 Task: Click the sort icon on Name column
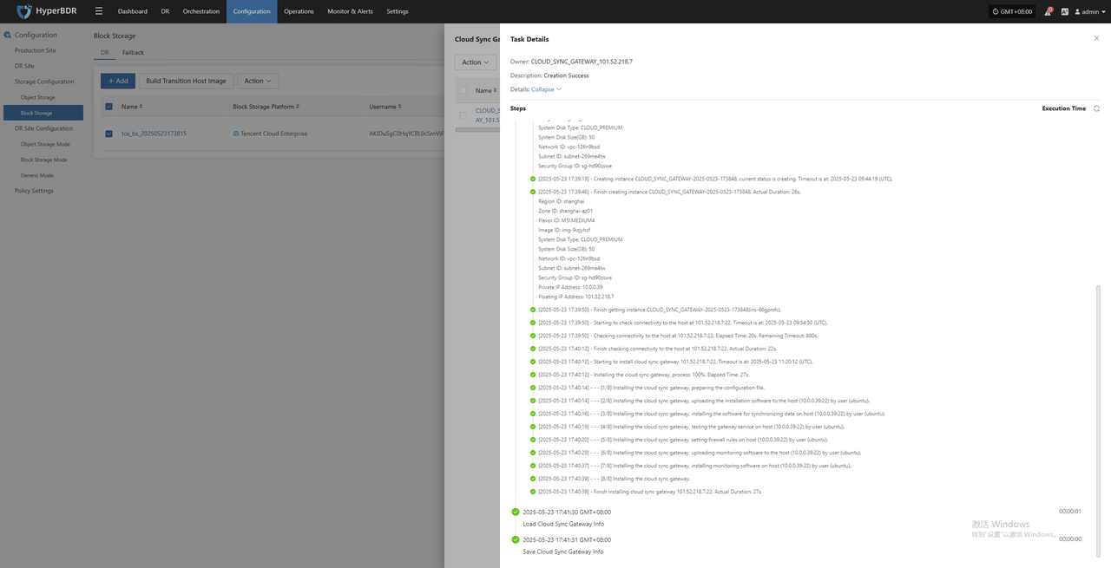(141, 107)
